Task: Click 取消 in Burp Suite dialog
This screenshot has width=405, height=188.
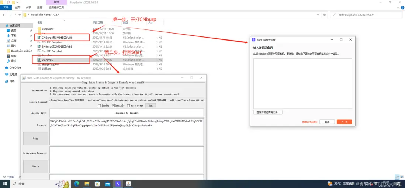Action: coord(327,122)
